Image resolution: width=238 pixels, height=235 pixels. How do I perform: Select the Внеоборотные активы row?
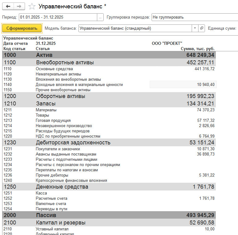click(109, 62)
